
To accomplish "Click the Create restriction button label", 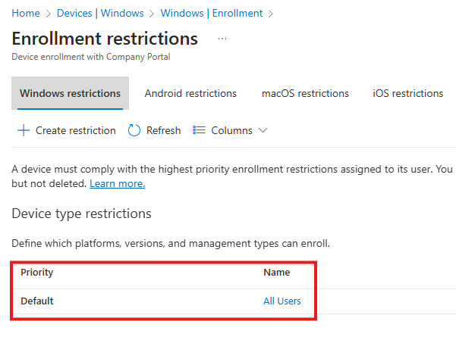I will point(75,130).
